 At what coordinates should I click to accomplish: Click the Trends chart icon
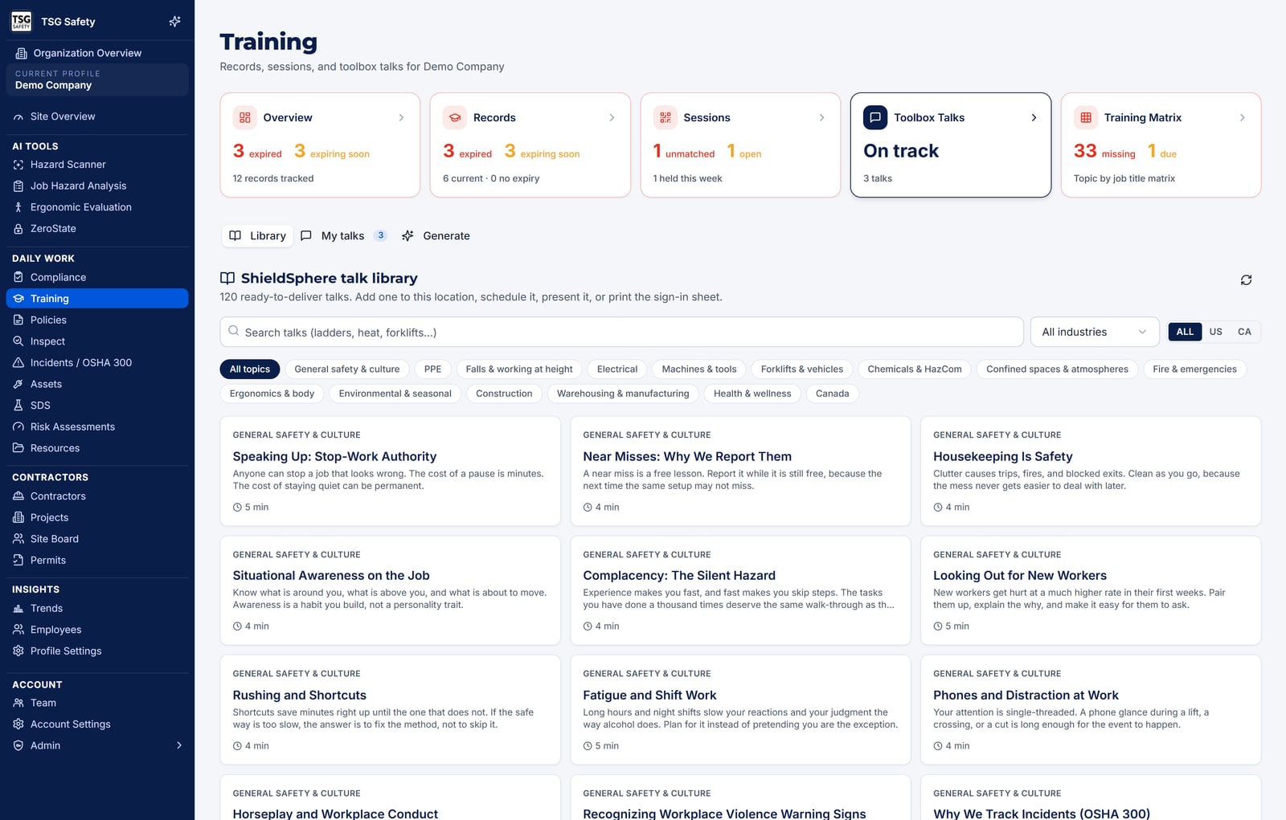(x=18, y=609)
